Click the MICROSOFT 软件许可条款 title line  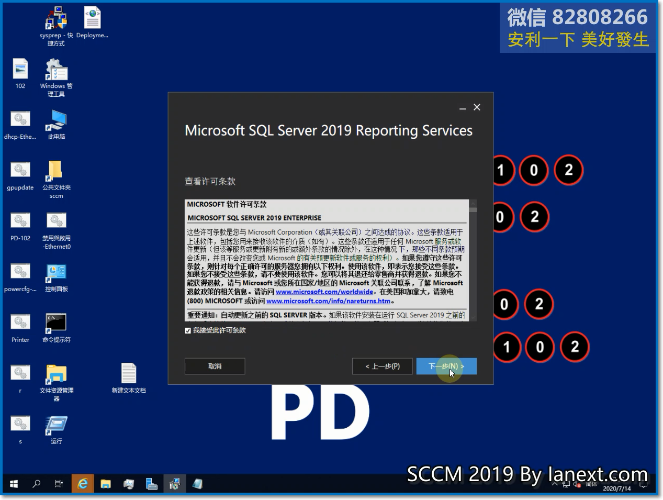coord(227,205)
